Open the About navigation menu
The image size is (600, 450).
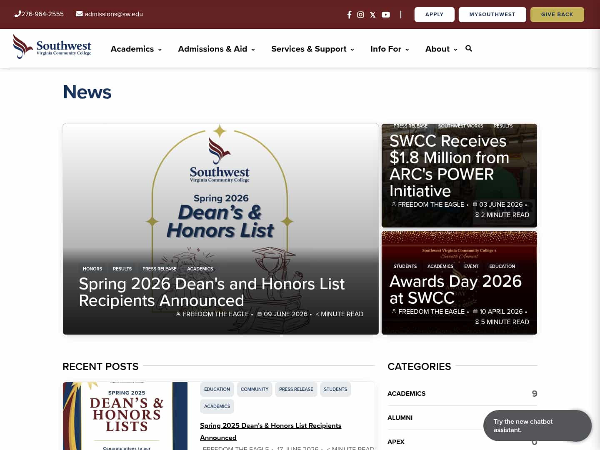pyautogui.click(x=437, y=49)
